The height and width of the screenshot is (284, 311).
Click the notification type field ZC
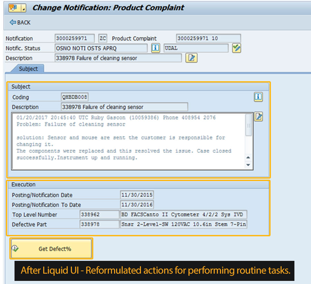tap(103, 38)
